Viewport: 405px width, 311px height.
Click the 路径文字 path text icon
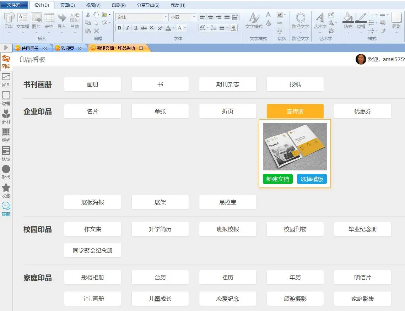(x=301, y=21)
